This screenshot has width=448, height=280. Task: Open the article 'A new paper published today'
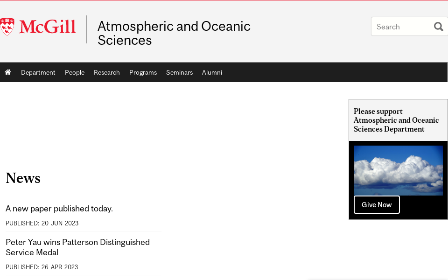(x=59, y=209)
